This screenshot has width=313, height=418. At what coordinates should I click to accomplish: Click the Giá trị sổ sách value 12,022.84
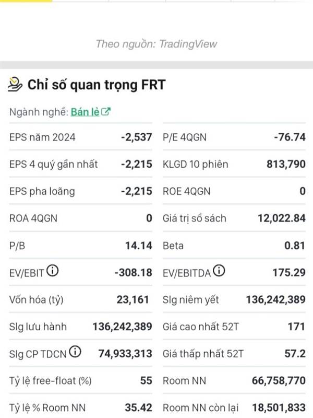coord(282,218)
